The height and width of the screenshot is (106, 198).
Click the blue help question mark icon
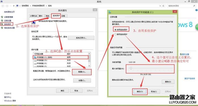[197, 10]
